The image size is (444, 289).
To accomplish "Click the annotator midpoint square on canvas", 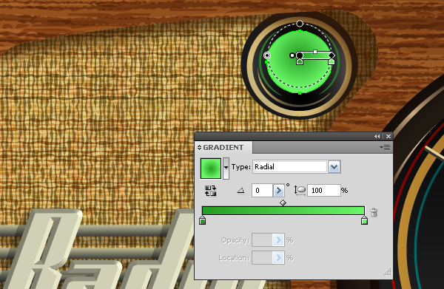I will 315,52.
